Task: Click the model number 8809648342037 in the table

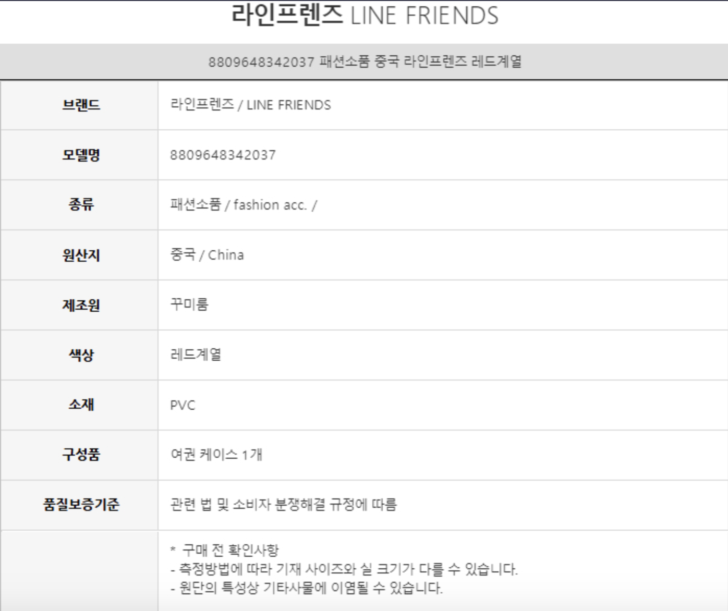Action: pos(223,155)
